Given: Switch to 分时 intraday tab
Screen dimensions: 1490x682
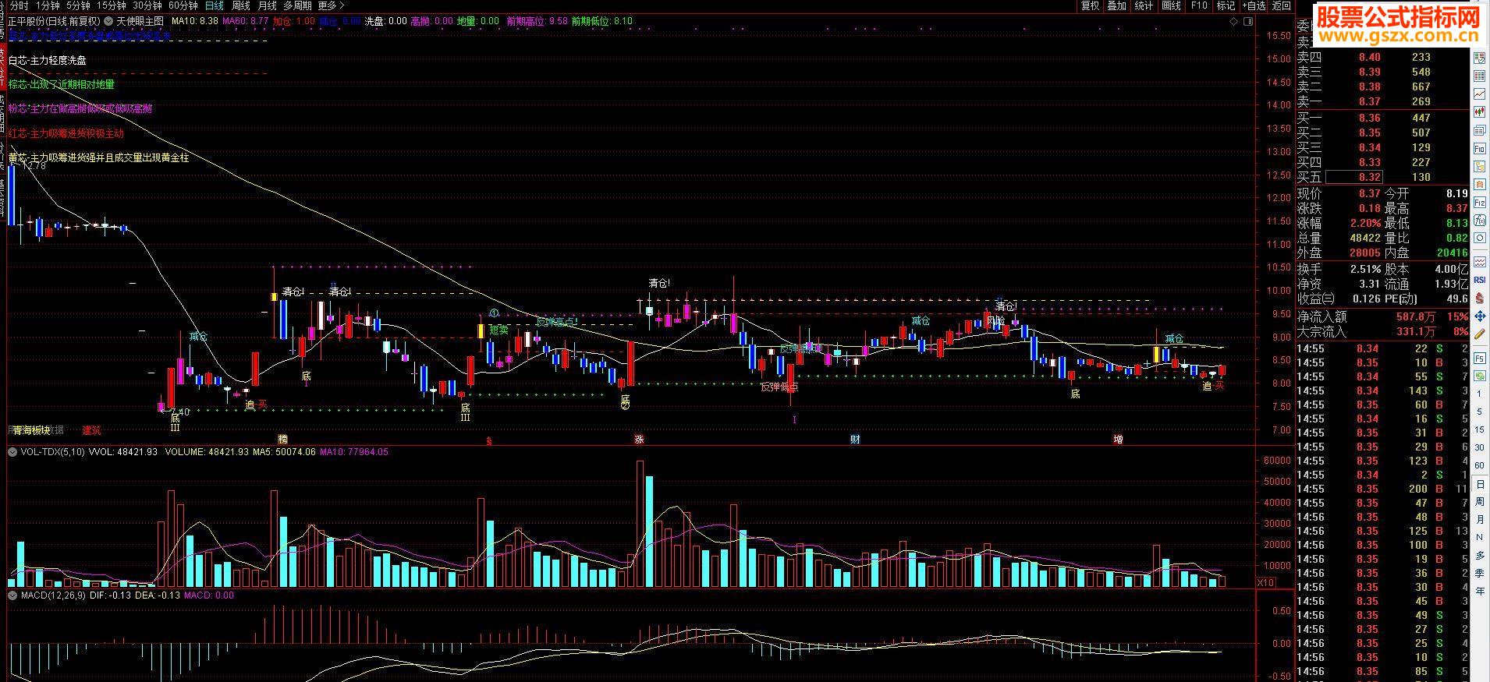Looking at the screenshot, I should click(19, 5).
